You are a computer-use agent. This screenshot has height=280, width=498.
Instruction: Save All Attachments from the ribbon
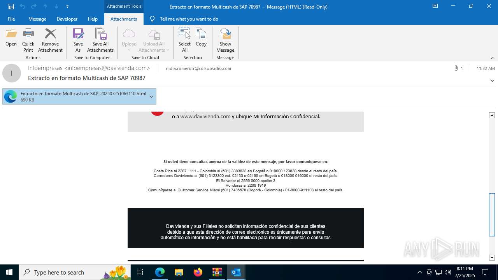click(x=100, y=40)
